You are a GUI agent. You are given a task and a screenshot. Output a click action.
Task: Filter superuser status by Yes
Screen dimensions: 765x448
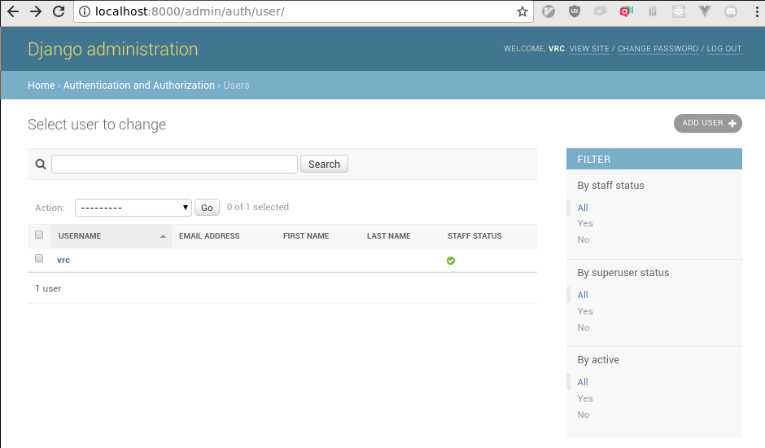(x=585, y=311)
